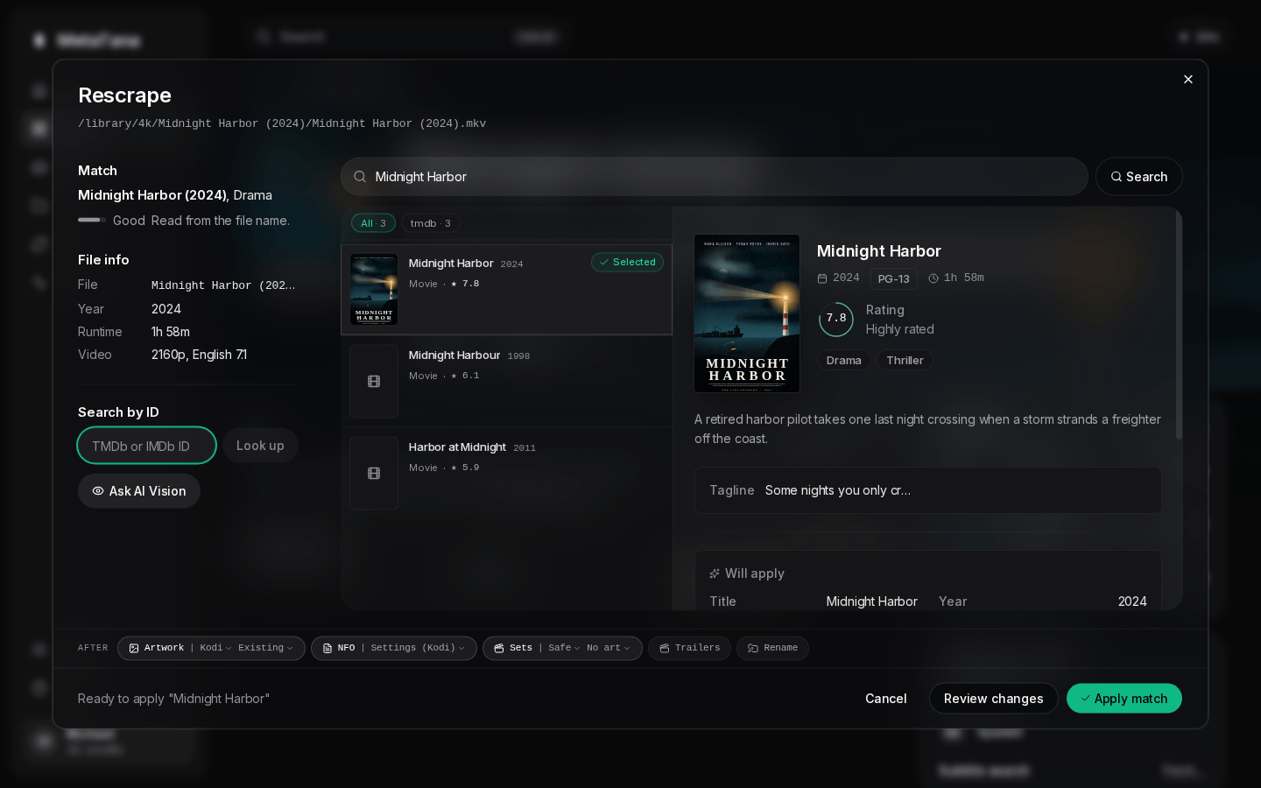
Task: Click the Tagline text field
Action: pos(928,490)
